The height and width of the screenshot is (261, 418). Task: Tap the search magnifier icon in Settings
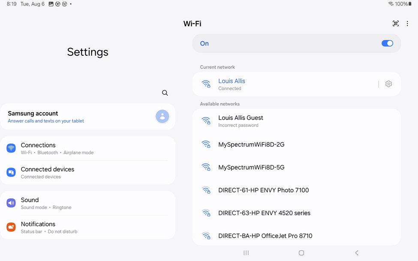coord(165,93)
